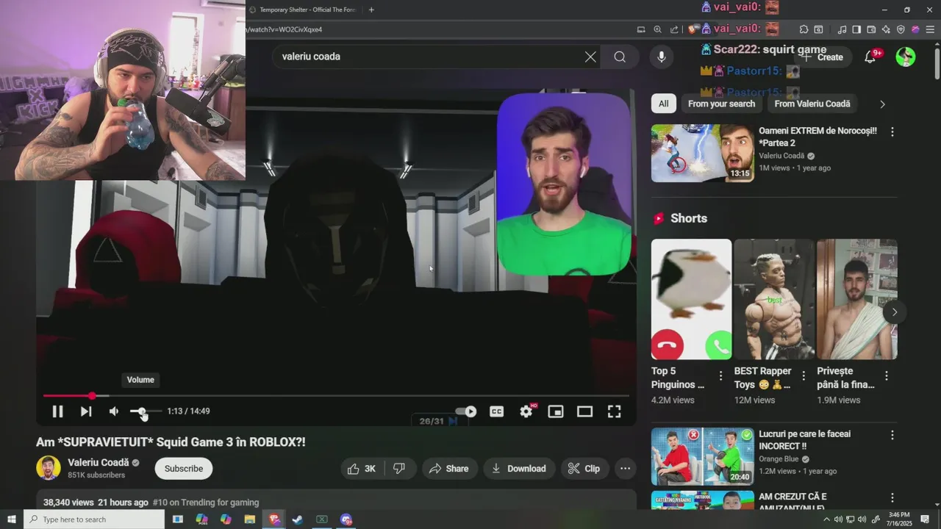Seek on the video progress bar
Image resolution: width=941 pixels, height=529 pixels.
[x=336, y=396]
